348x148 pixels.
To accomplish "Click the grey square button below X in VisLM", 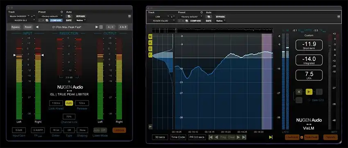I will click(x=299, y=100).
